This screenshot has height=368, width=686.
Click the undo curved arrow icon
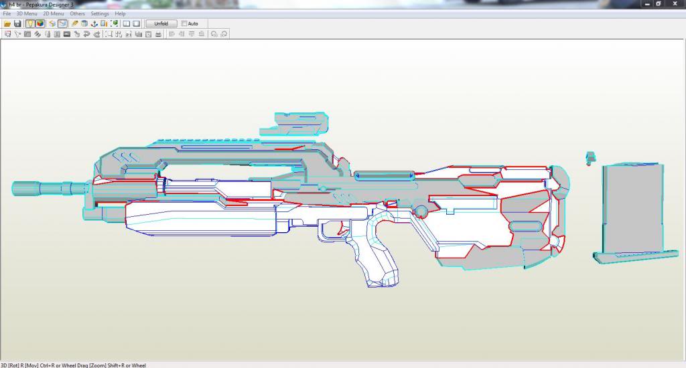[x=86, y=34]
